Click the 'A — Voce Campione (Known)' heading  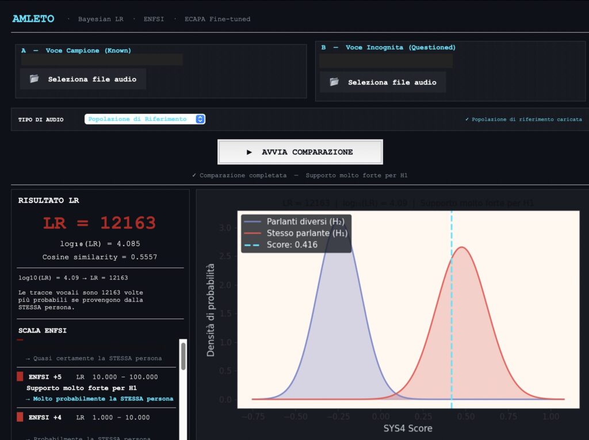(x=77, y=51)
